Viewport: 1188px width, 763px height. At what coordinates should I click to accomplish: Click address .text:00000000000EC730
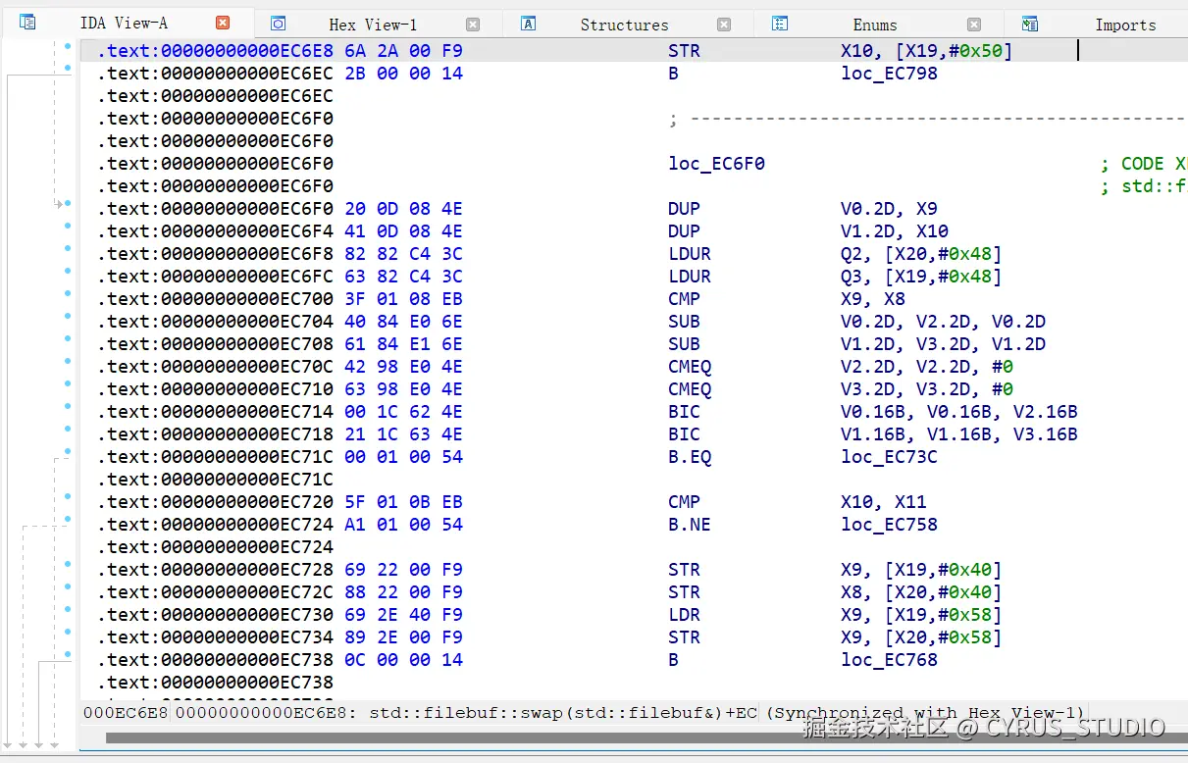pyautogui.click(x=215, y=615)
